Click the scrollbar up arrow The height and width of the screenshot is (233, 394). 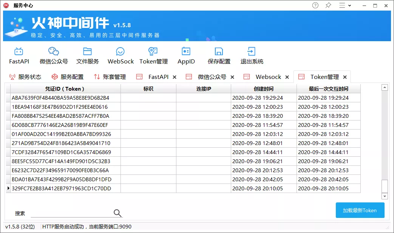click(385, 87)
